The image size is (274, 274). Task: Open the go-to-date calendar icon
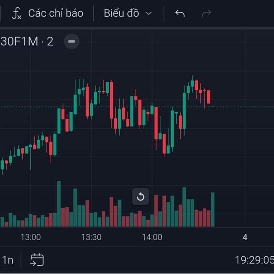pos(37,260)
